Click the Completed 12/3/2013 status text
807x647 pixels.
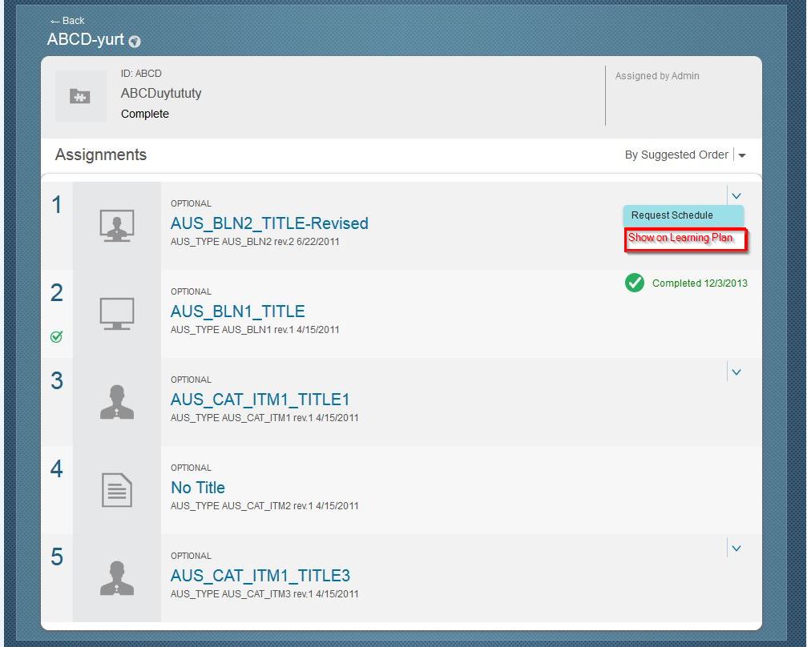(x=700, y=283)
